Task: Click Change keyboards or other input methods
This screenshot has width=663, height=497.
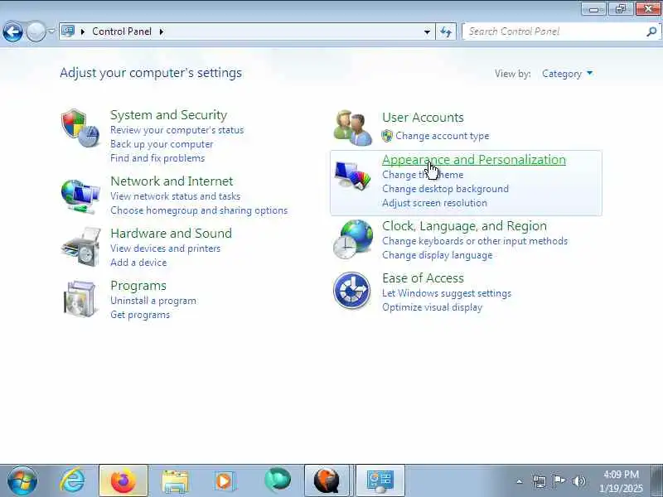Action: pos(474,241)
